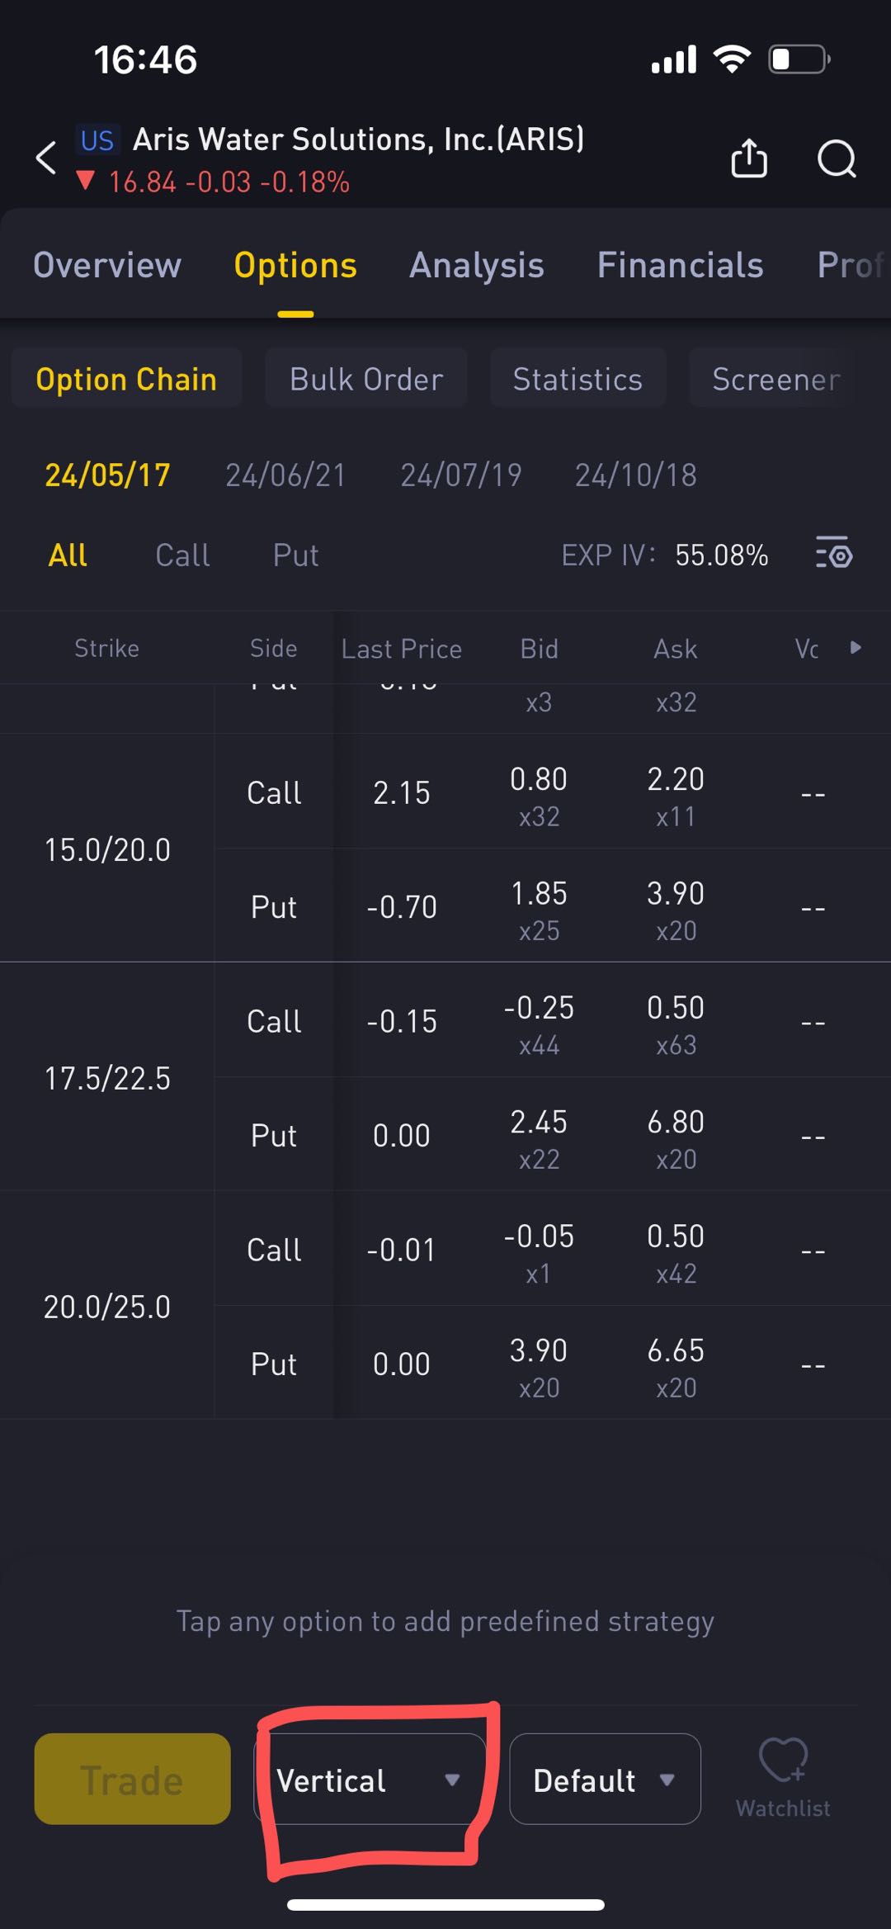891x1929 pixels.
Task: Open option chain display settings icon
Action: pos(834,554)
